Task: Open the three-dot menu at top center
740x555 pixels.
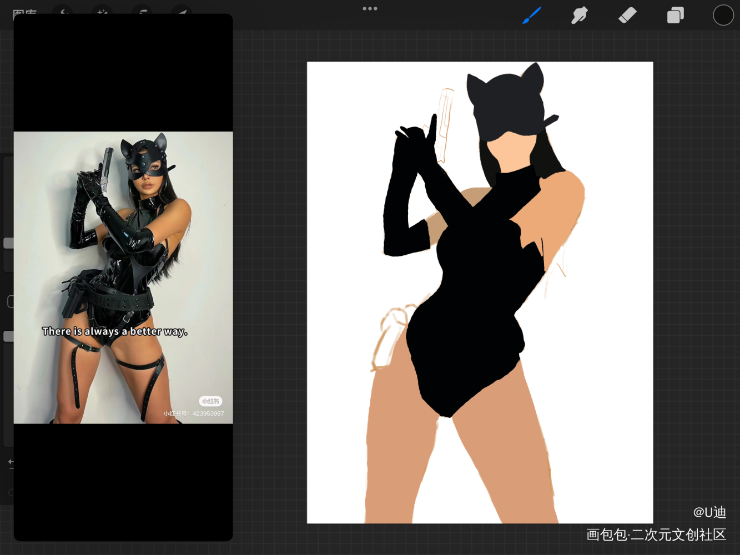Action: [x=370, y=8]
